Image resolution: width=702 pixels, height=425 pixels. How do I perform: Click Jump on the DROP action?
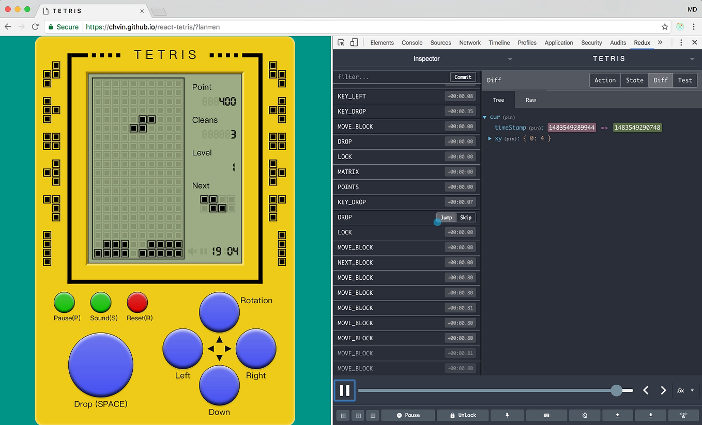pos(446,217)
